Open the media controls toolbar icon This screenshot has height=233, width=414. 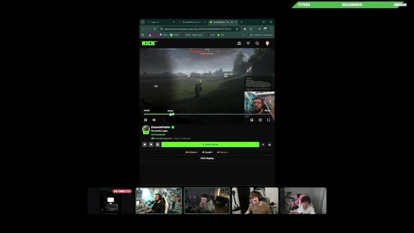(x=259, y=29)
